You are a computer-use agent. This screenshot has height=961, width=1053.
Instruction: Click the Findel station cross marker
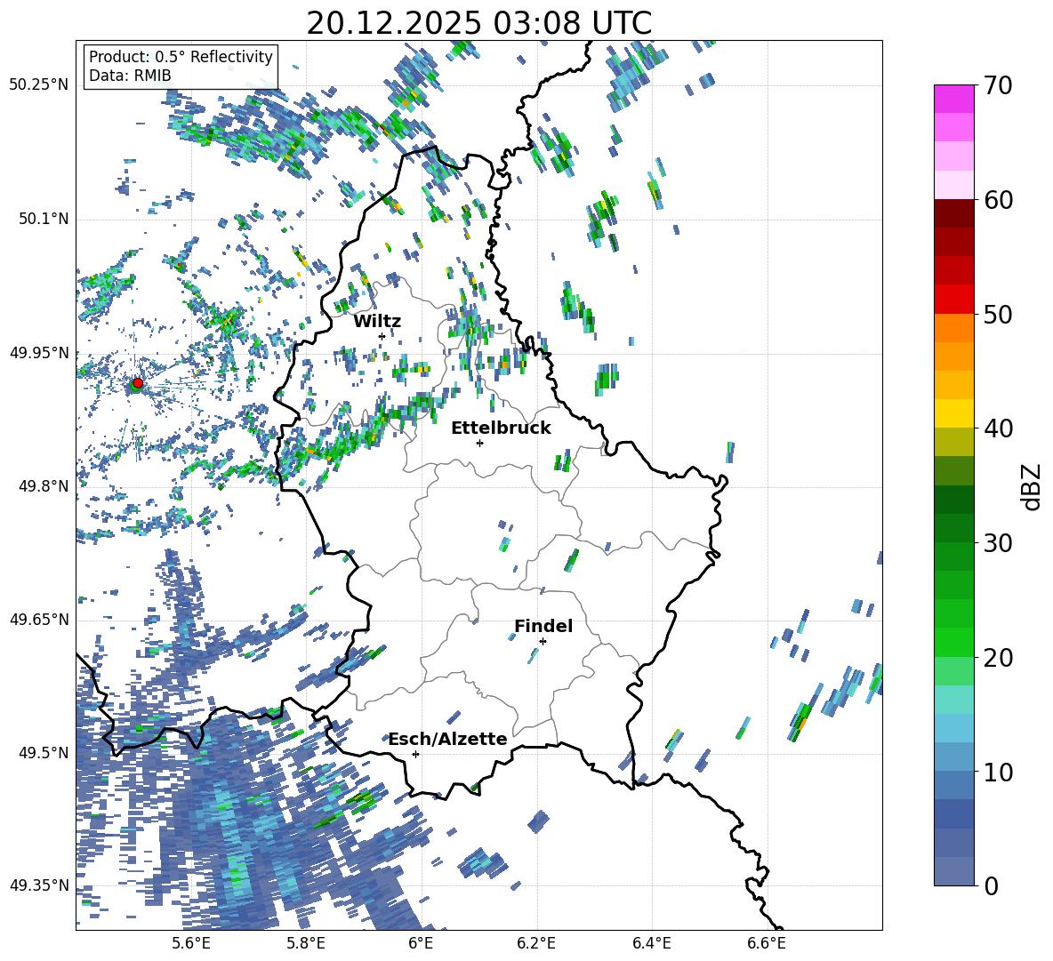543,642
